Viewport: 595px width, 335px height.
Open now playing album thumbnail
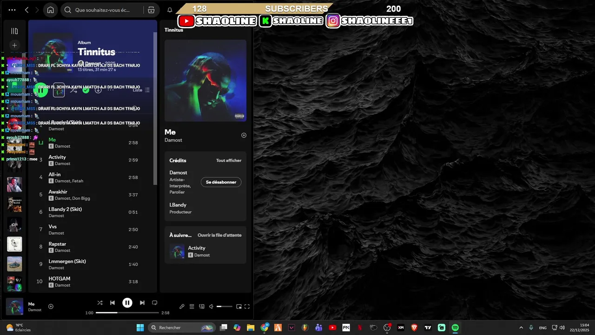point(14,307)
